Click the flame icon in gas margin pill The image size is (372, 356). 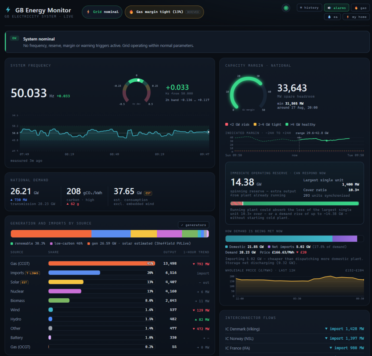pos(131,12)
